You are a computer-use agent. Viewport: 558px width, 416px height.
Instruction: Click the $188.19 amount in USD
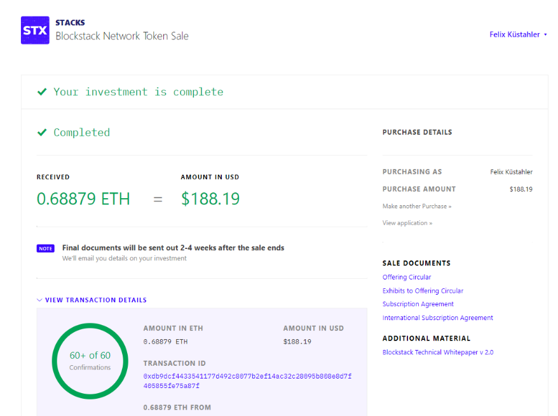[x=210, y=199]
